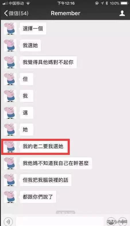
Task: Tap the plus attachments icon at bottom right
Action: click(123, 221)
